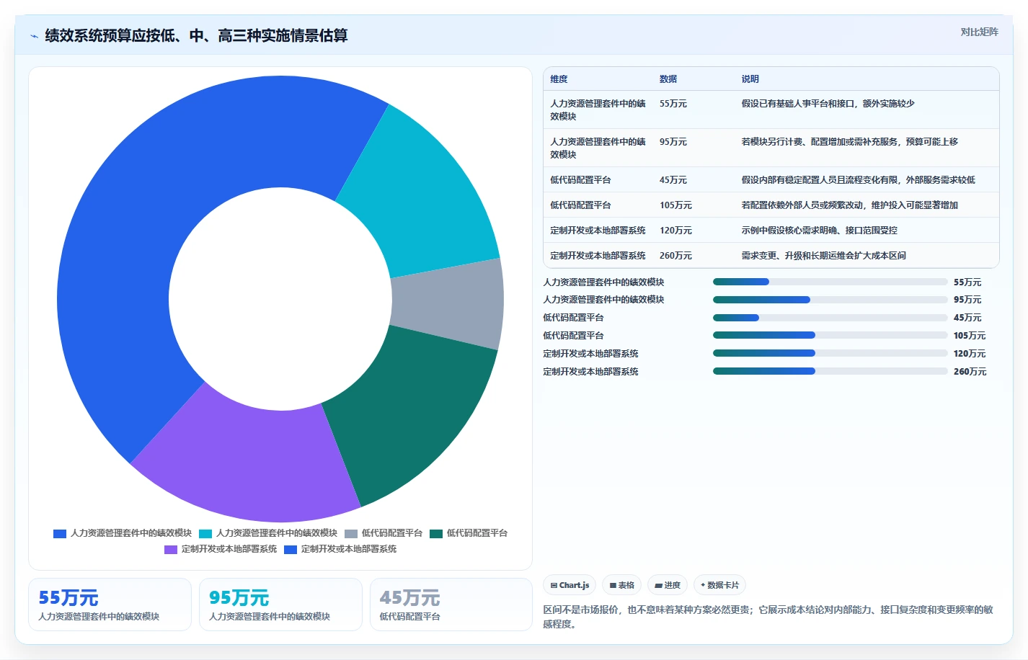Image resolution: width=1028 pixels, height=660 pixels.
Task: Click the progress bar for 45万元
Action: [830, 318]
